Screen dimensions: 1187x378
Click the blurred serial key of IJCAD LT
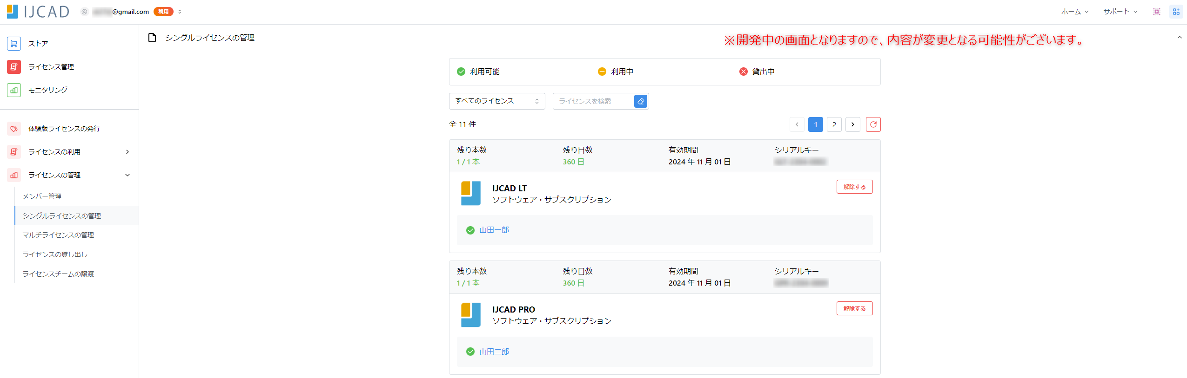click(x=800, y=162)
